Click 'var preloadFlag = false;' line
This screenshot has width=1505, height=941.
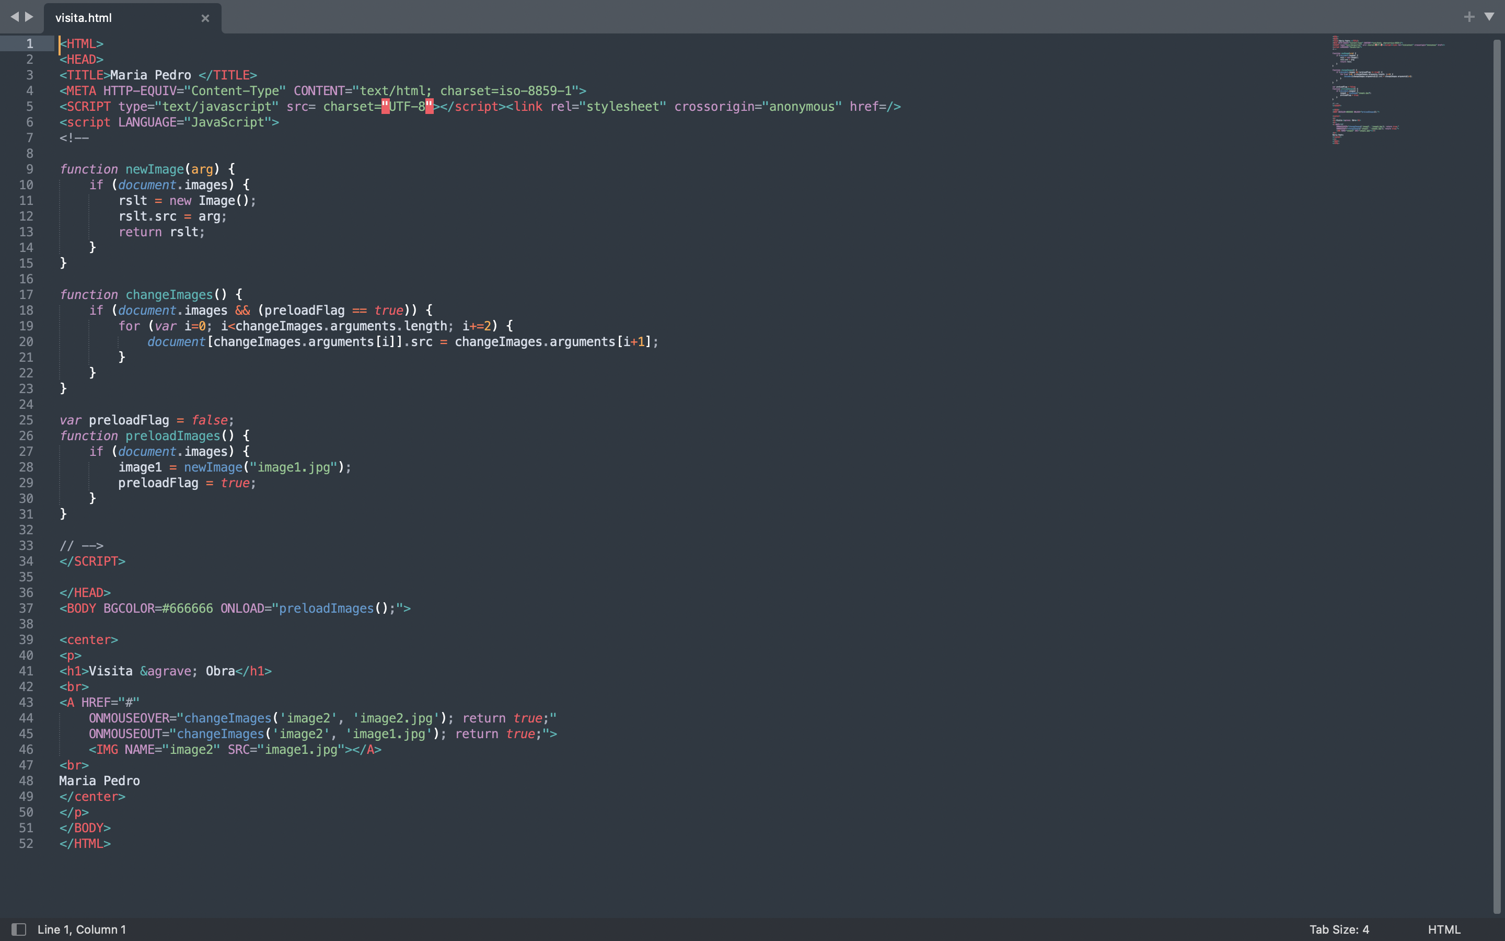[x=147, y=420]
